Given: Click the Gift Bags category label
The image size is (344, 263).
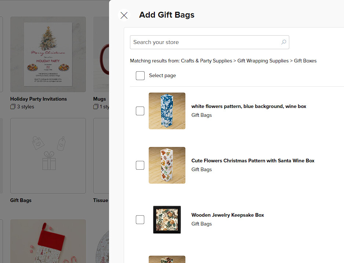Looking at the screenshot, I should click(21, 200).
